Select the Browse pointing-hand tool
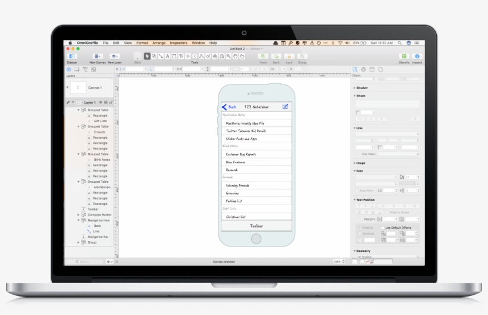This screenshot has width=488, height=315. 242,57
